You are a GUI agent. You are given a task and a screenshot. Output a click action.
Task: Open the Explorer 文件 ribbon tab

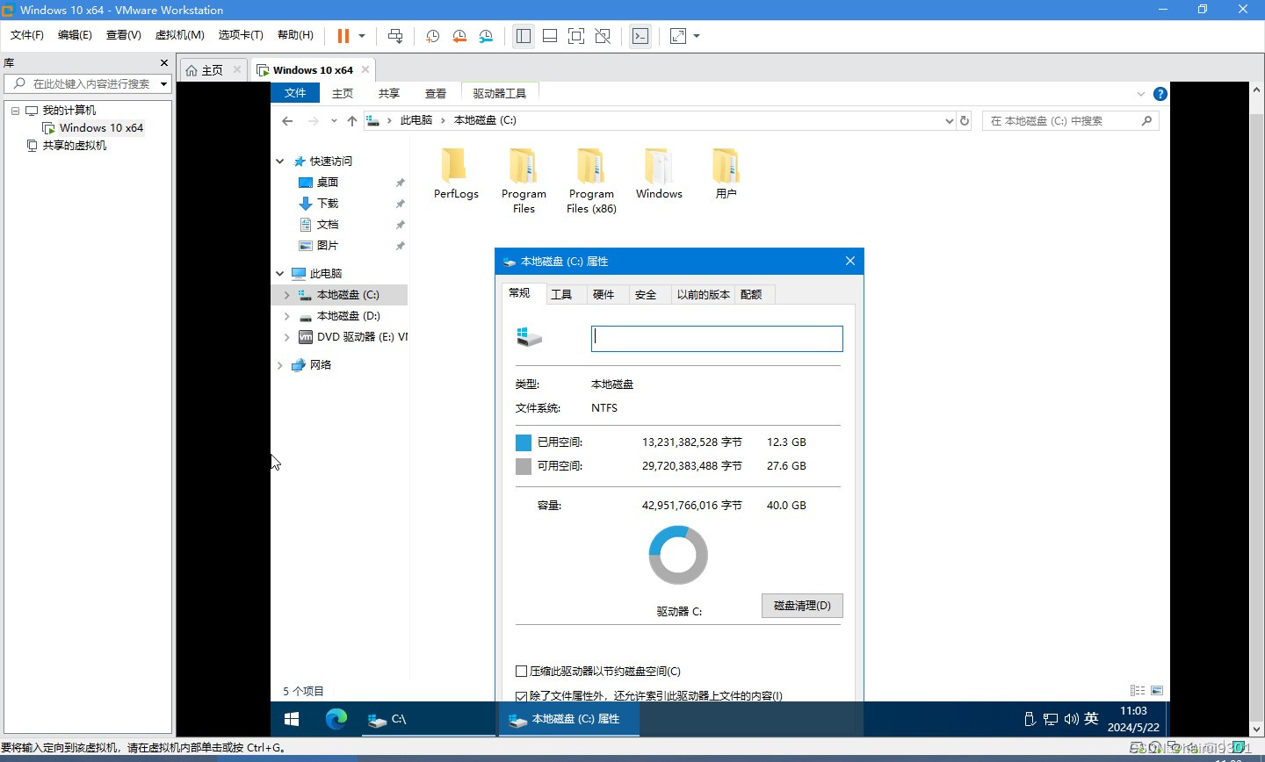point(295,93)
